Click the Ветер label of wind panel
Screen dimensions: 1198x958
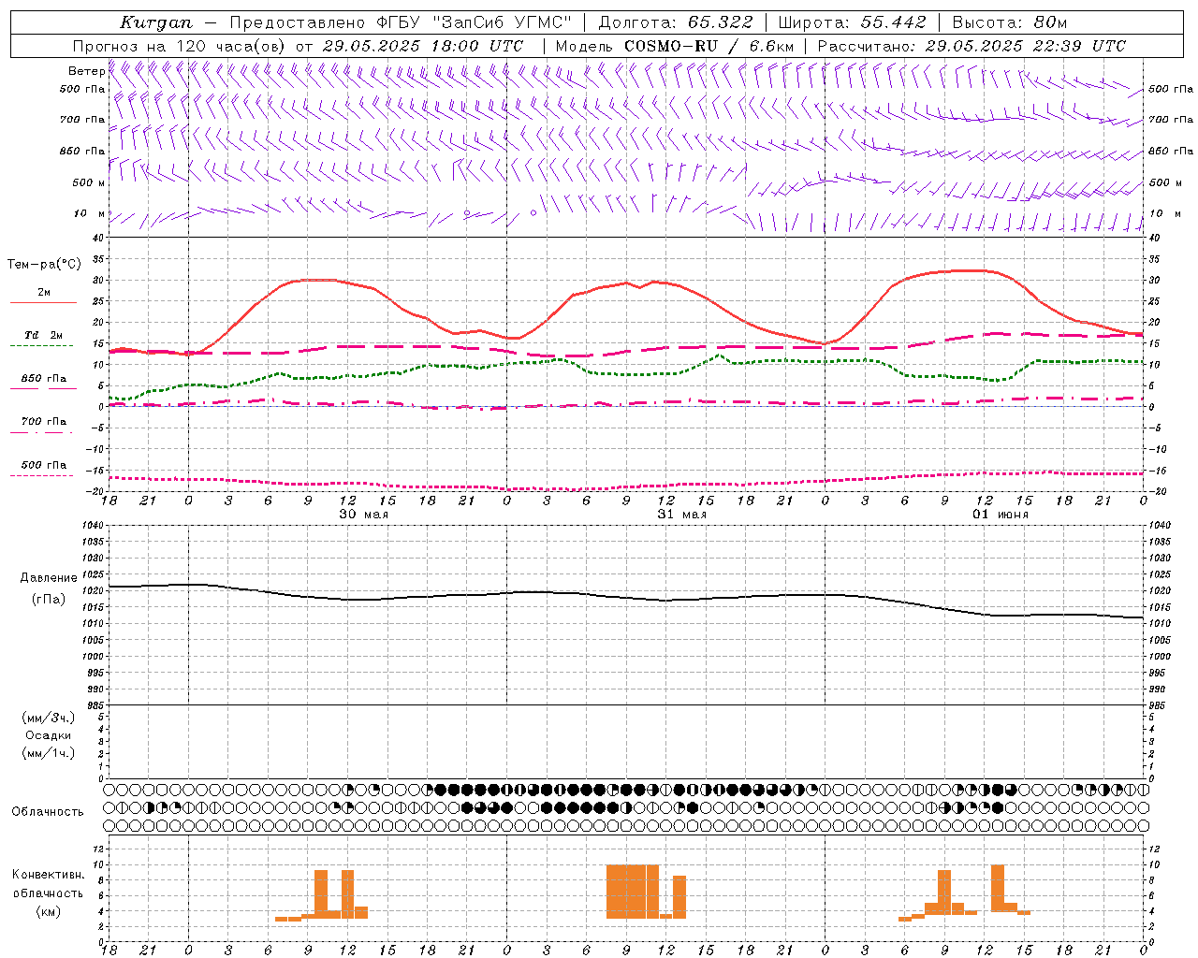tap(86, 71)
